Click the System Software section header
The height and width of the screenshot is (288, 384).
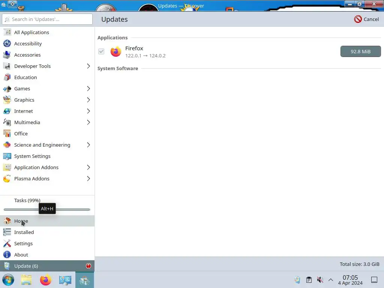click(118, 68)
